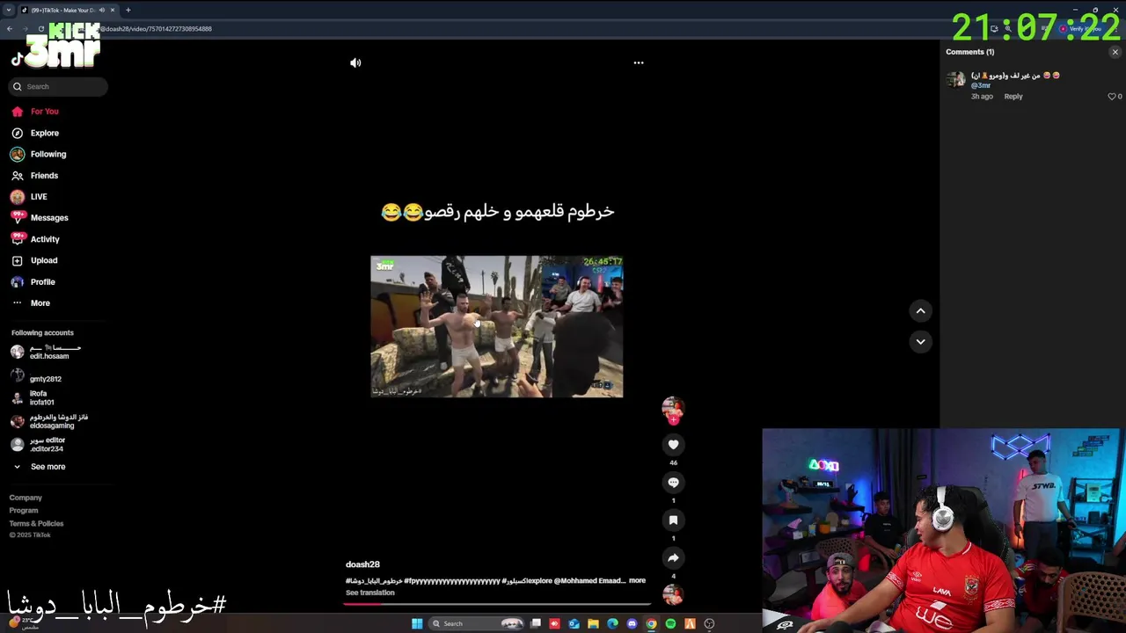Click the browser address bar URL

(155, 29)
